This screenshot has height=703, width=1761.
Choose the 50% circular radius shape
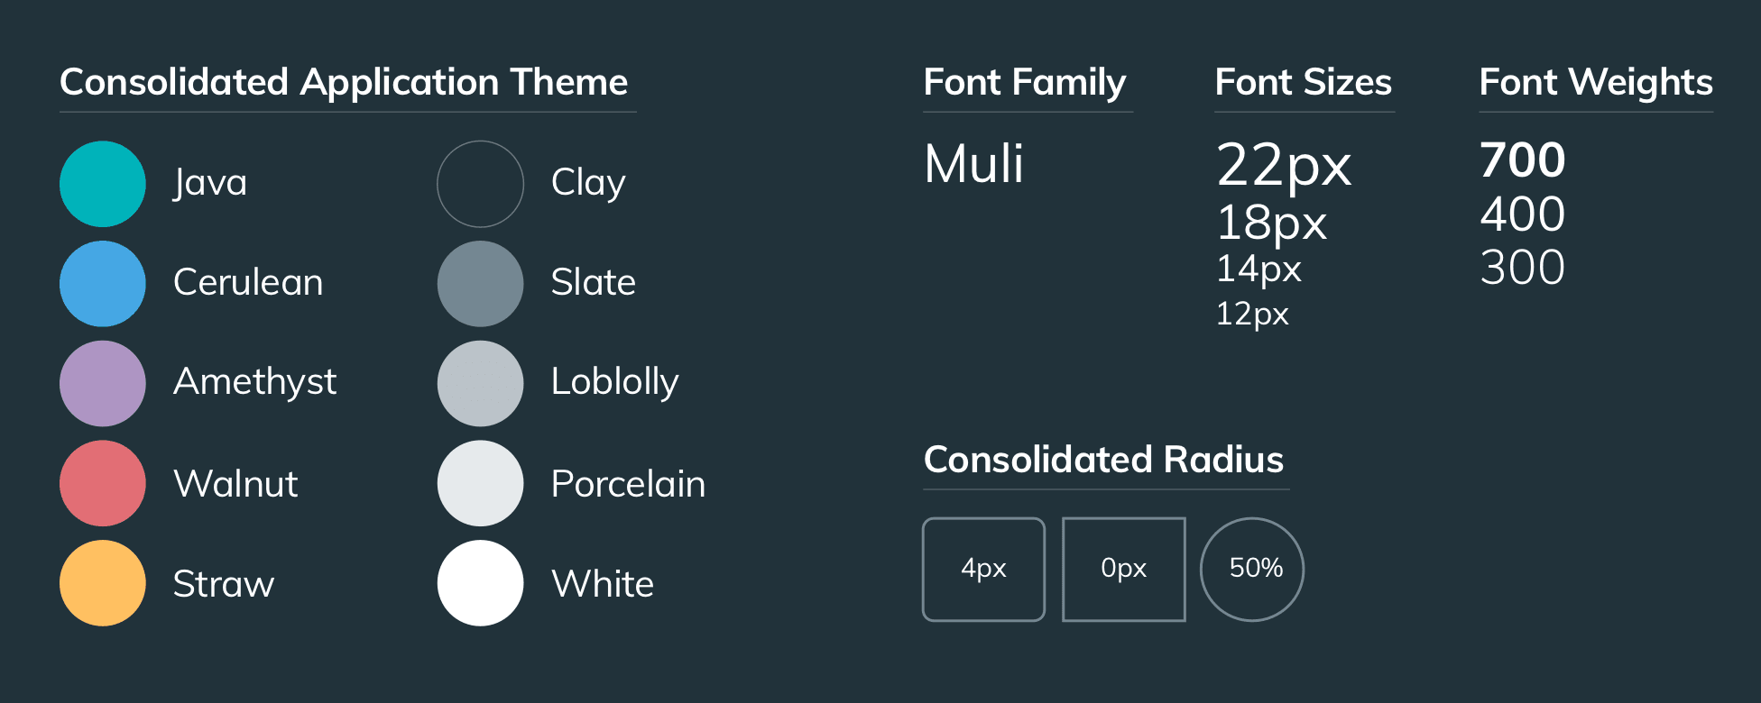tap(1252, 569)
